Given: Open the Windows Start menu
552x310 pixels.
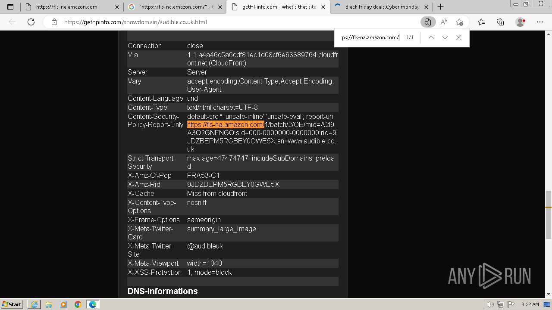Looking at the screenshot, I should (x=12, y=304).
